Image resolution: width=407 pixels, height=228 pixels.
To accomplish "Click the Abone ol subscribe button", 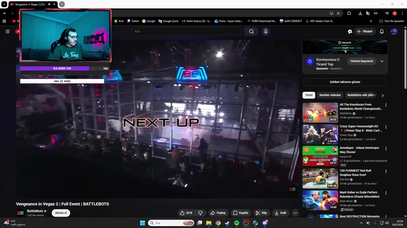I will pyautogui.click(x=61, y=213).
